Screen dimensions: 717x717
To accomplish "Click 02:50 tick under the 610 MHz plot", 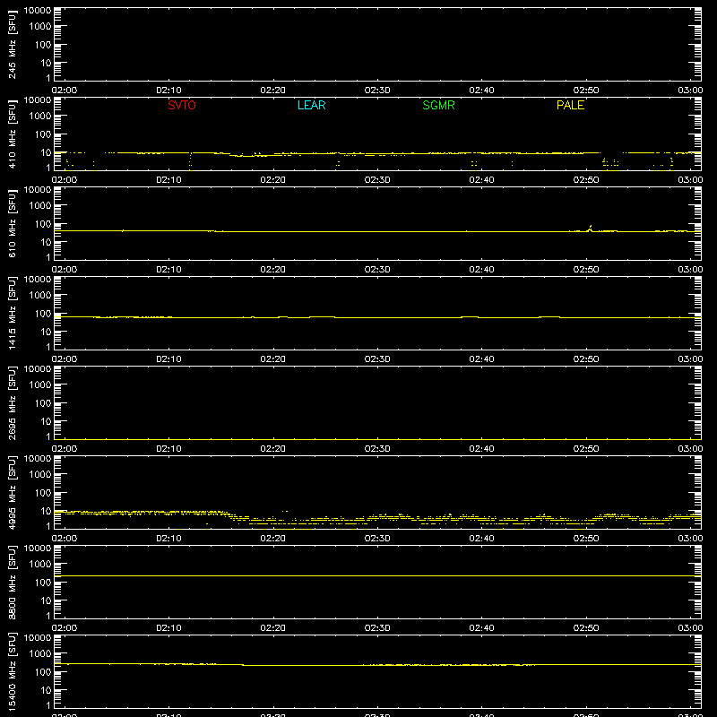I will tap(586, 270).
